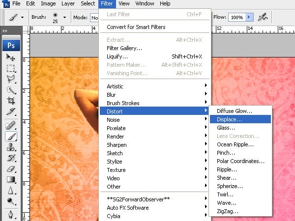The image size is (295, 221).
Task: Click the Photoshop Ps logo in toolbox
Action: point(11,45)
